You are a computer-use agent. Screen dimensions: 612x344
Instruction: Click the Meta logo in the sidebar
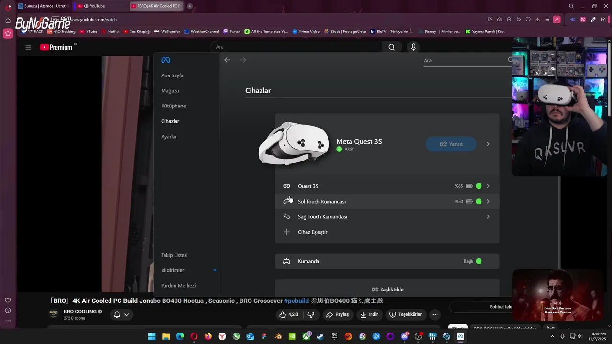pyautogui.click(x=165, y=60)
